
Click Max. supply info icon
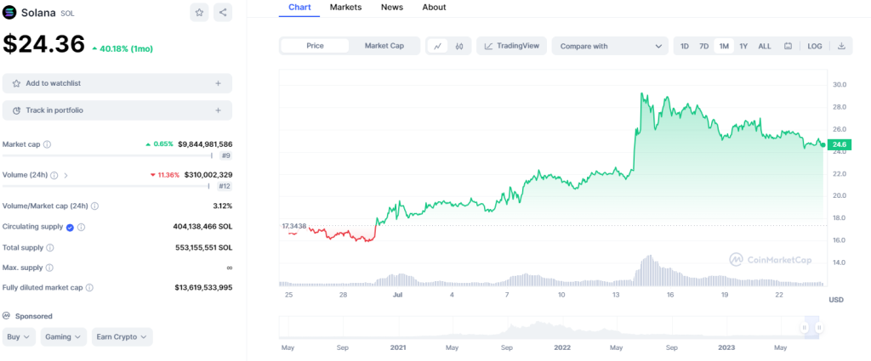(49, 268)
